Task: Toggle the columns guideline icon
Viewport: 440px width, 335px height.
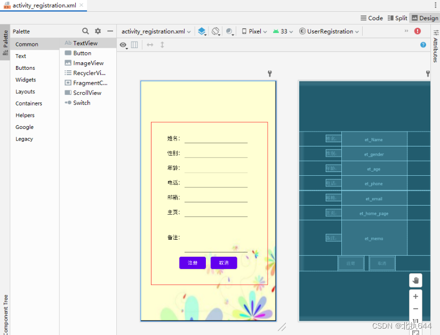Action: 134,45
